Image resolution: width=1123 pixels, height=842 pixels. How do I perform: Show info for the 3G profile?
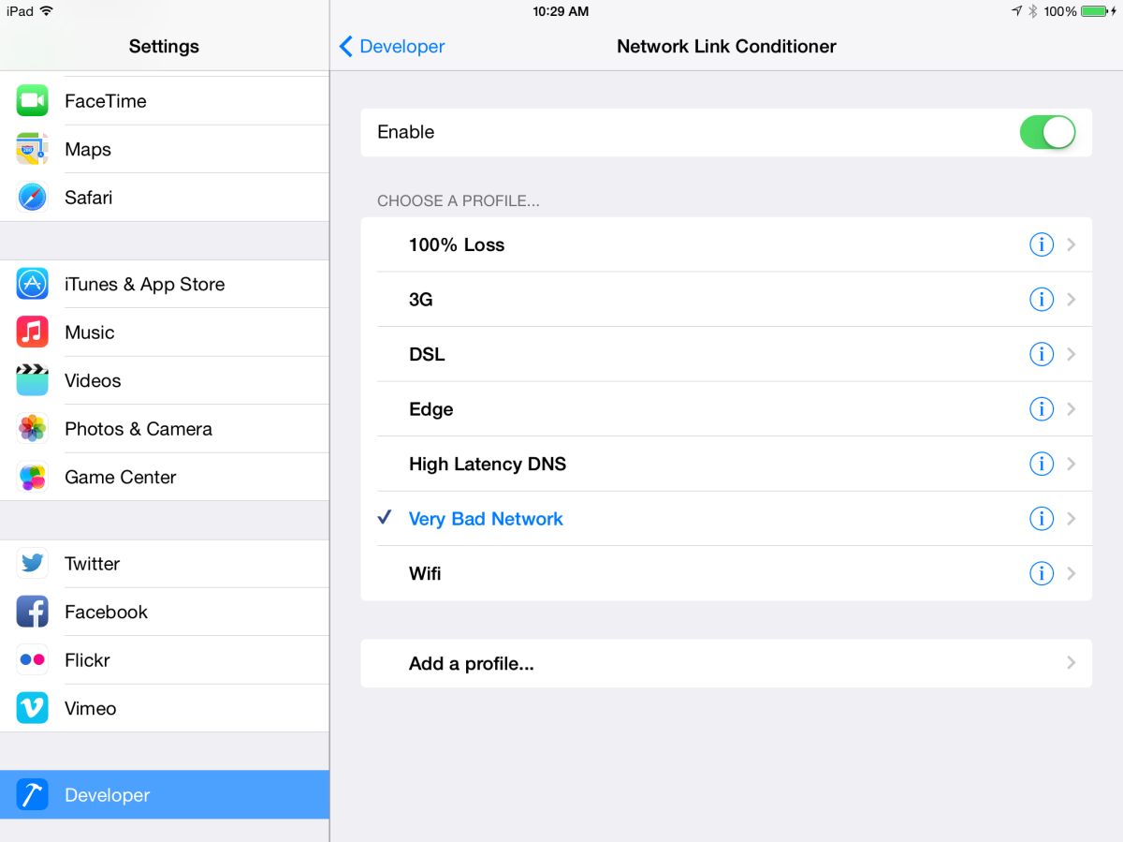[x=1041, y=300]
